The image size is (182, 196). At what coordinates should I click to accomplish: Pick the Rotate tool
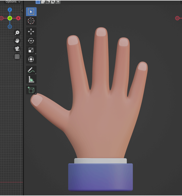tap(31, 41)
